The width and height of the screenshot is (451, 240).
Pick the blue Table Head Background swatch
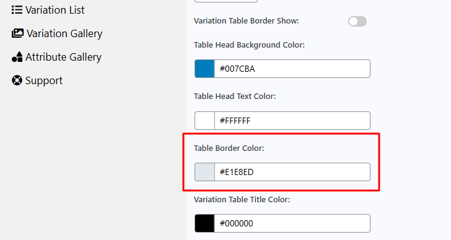coord(204,69)
